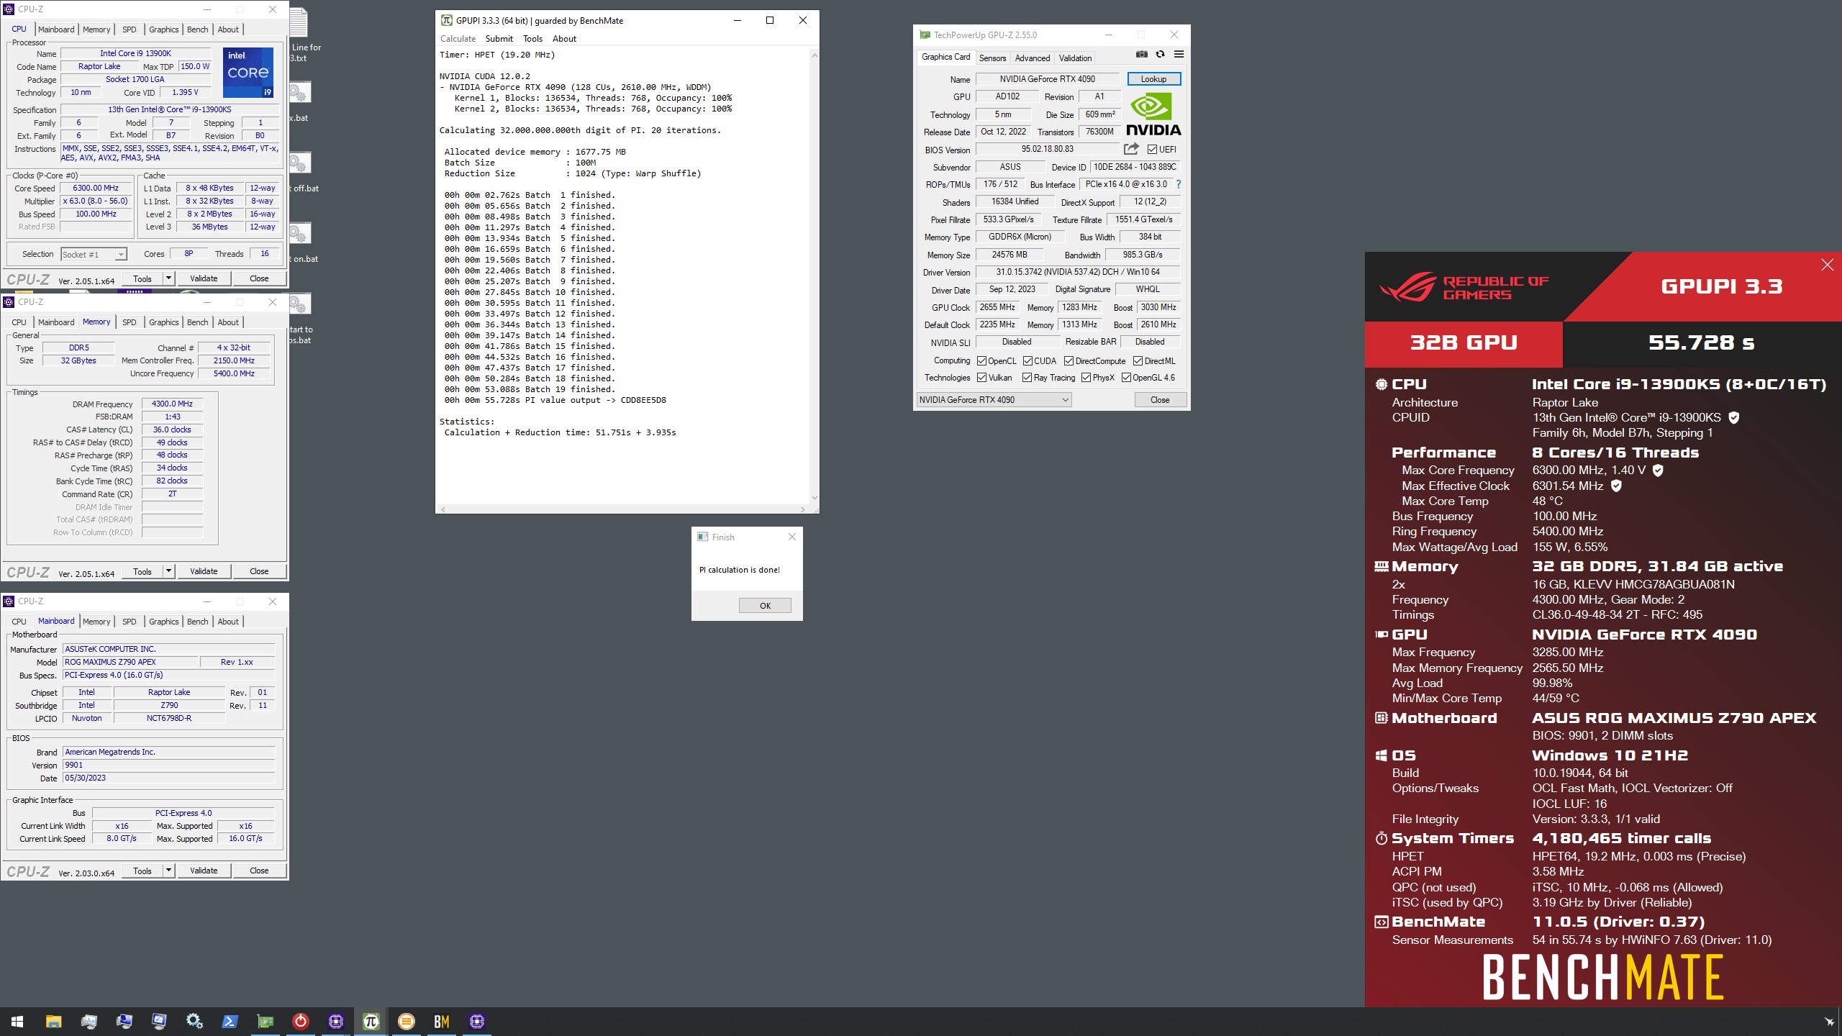Switch to GPU-Z via green card taskbar icon
The height and width of the screenshot is (1036, 1842).
click(x=265, y=1022)
